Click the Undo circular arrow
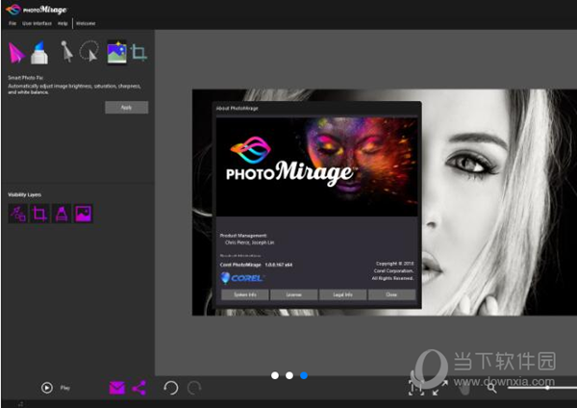 (171, 388)
